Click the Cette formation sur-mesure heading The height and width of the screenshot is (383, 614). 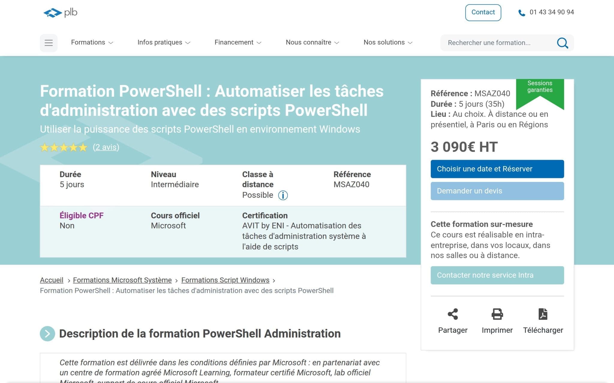(x=481, y=224)
